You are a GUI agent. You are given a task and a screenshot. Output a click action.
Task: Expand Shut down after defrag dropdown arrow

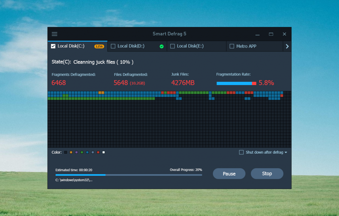[286, 152]
